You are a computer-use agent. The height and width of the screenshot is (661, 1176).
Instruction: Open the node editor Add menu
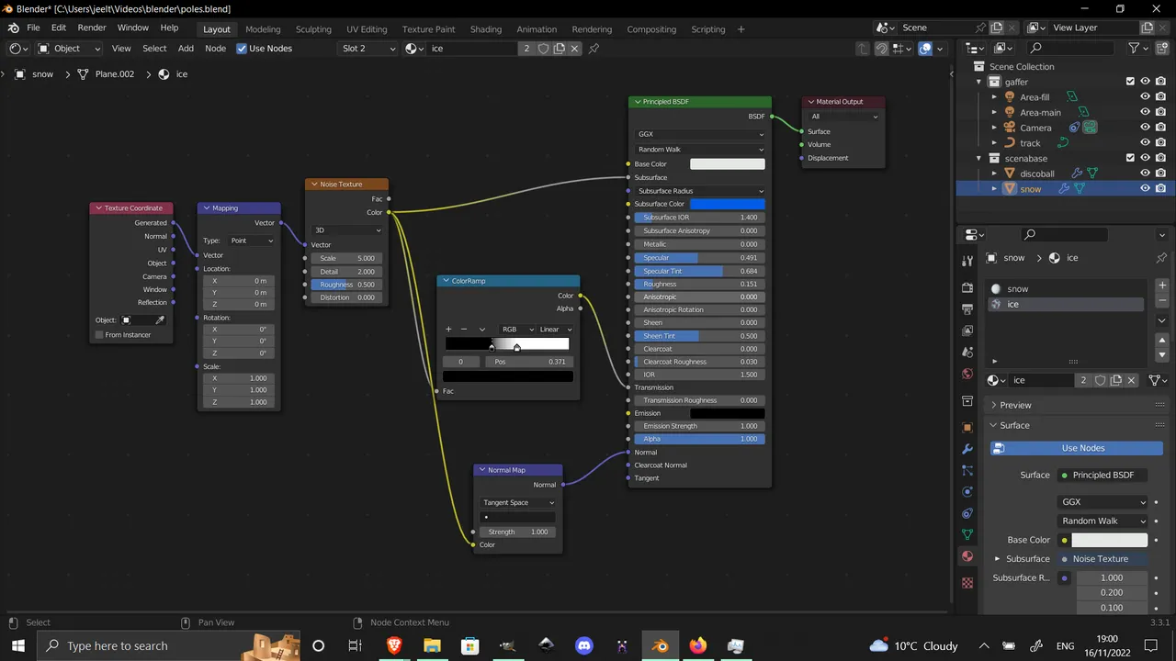click(x=186, y=49)
